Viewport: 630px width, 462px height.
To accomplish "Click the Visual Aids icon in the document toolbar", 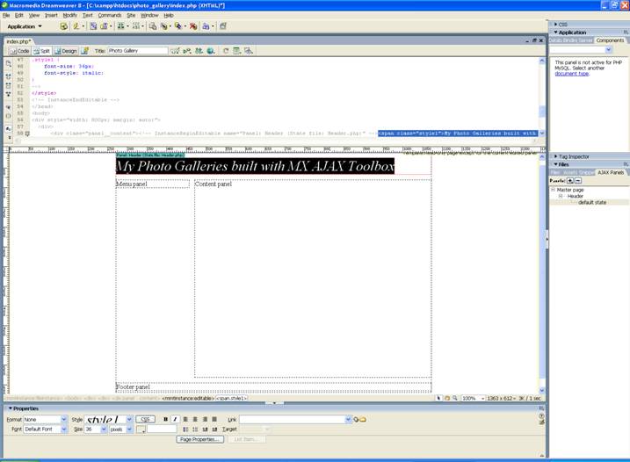I will coord(249,51).
